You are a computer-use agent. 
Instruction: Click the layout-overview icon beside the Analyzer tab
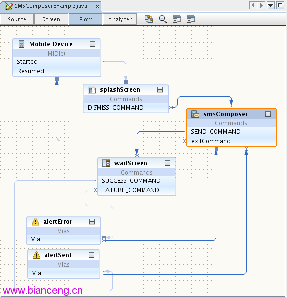click(149, 19)
